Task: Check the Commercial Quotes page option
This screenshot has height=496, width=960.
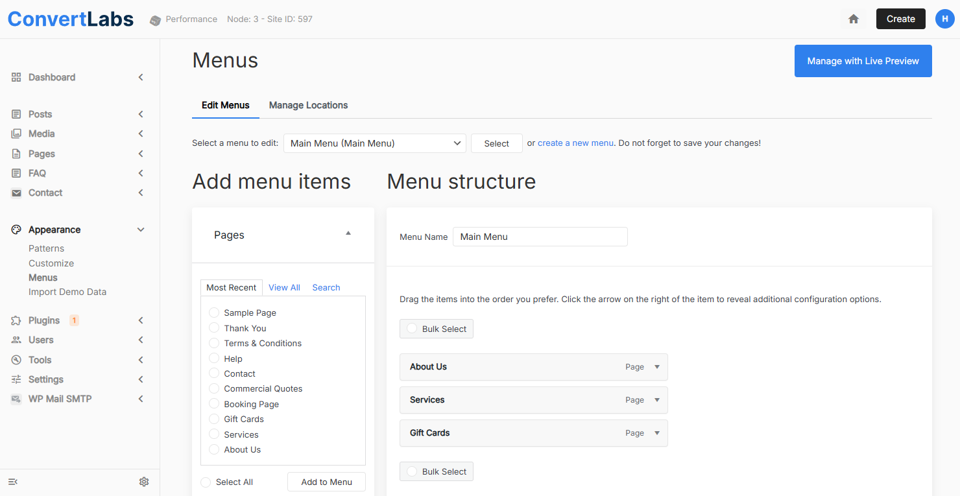Action: 214,388
